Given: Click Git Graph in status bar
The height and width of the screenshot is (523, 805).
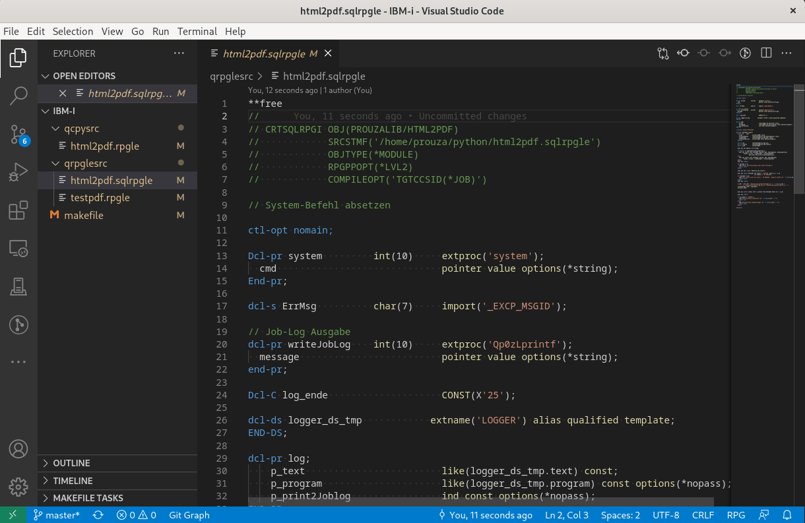Looking at the screenshot, I should 189,515.
